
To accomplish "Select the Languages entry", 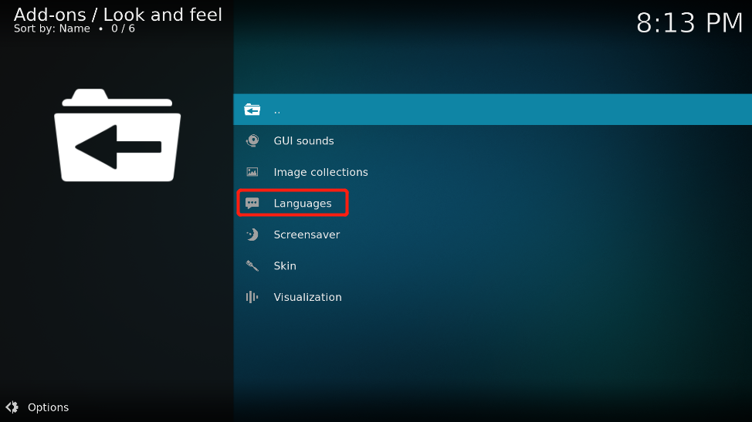I will 493,203.
